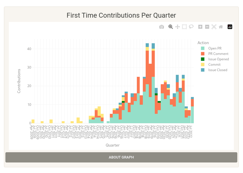Activate the Pan tool

point(178,27)
